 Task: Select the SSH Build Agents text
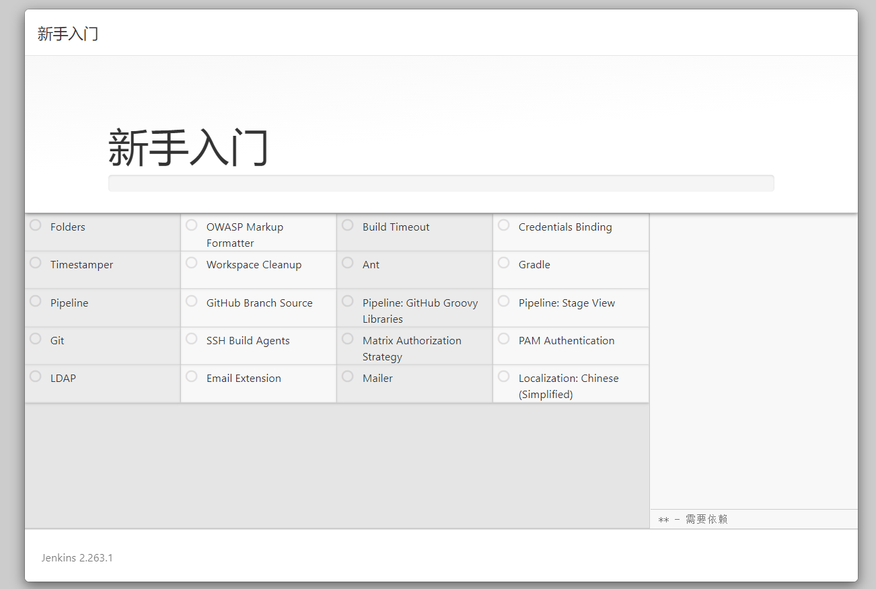(x=248, y=341)
